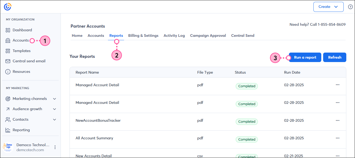
Task: Open the Create dropdown button
Action: pos(328,7)
